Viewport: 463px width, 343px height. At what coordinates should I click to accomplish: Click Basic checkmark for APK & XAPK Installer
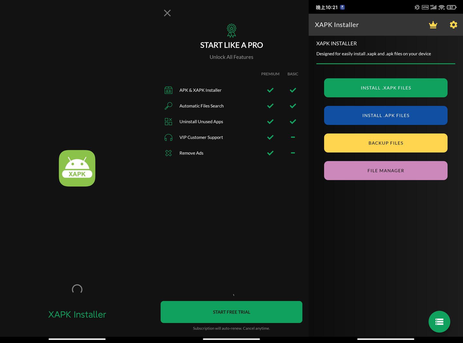point(293,90)
